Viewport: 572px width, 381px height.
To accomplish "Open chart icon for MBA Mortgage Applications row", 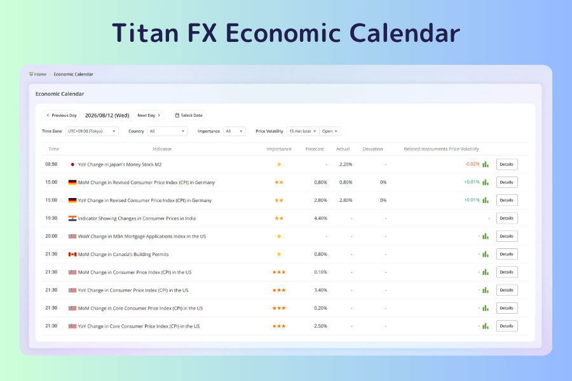I will pyautogui.click(x=486, y=236).
